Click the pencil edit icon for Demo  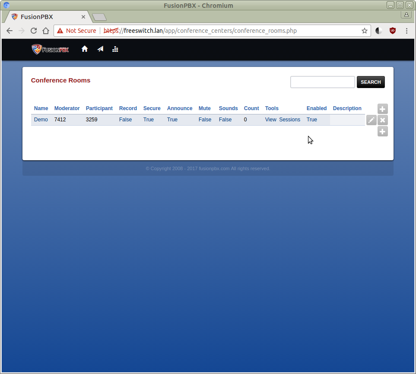371,120
